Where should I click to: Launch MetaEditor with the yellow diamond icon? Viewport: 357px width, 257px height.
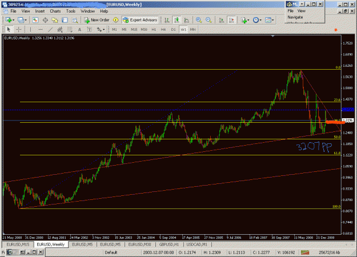pos(115,20)
